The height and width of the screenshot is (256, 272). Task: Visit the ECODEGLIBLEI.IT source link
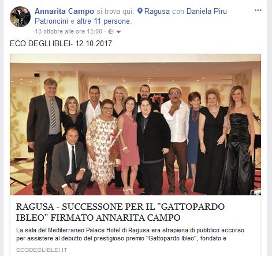tap(42, 250)
